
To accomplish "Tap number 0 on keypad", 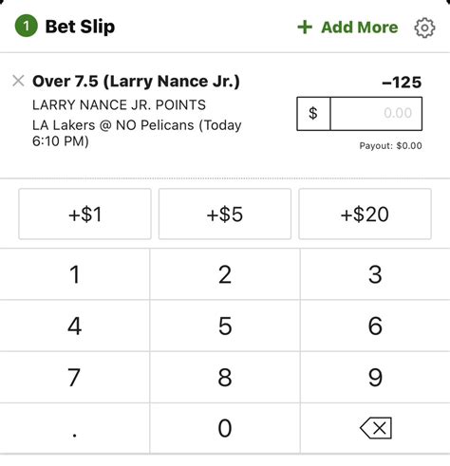I will click(225, 428).
